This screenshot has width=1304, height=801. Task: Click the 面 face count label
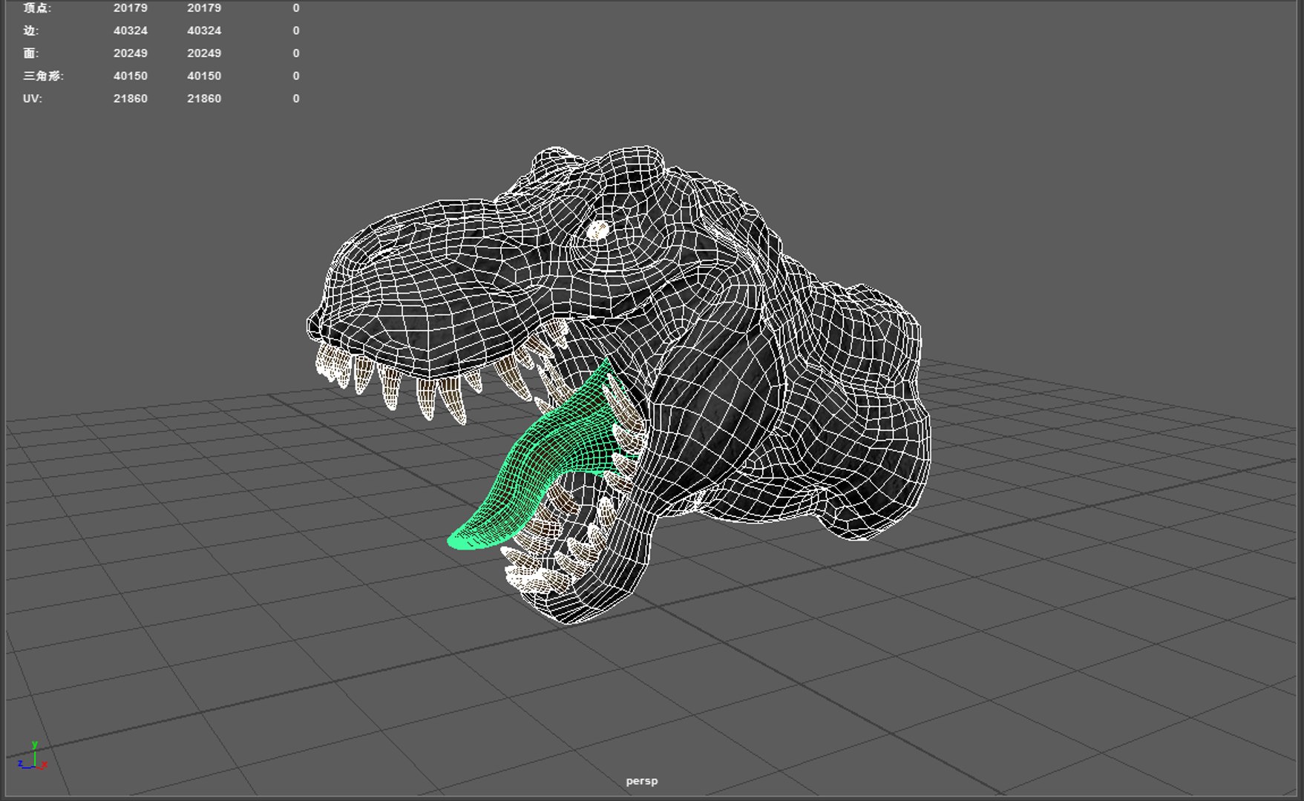[30, 53]
